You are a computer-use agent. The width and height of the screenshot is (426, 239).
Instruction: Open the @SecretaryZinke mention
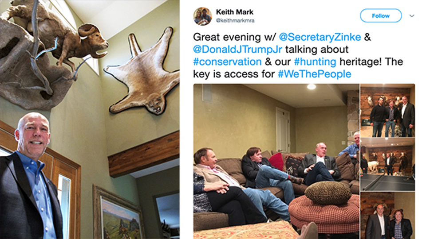[x=320, y=37]
